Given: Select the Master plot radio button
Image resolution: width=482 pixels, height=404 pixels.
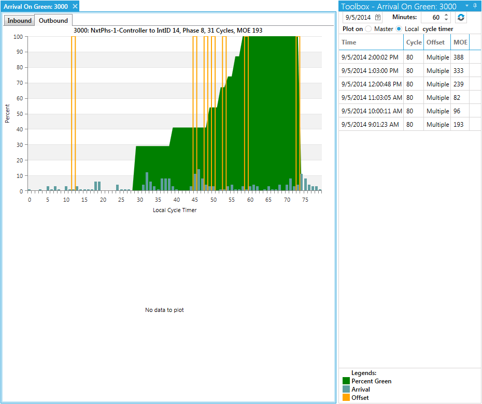Looking at the screenshot, I should tap(368, 29).
